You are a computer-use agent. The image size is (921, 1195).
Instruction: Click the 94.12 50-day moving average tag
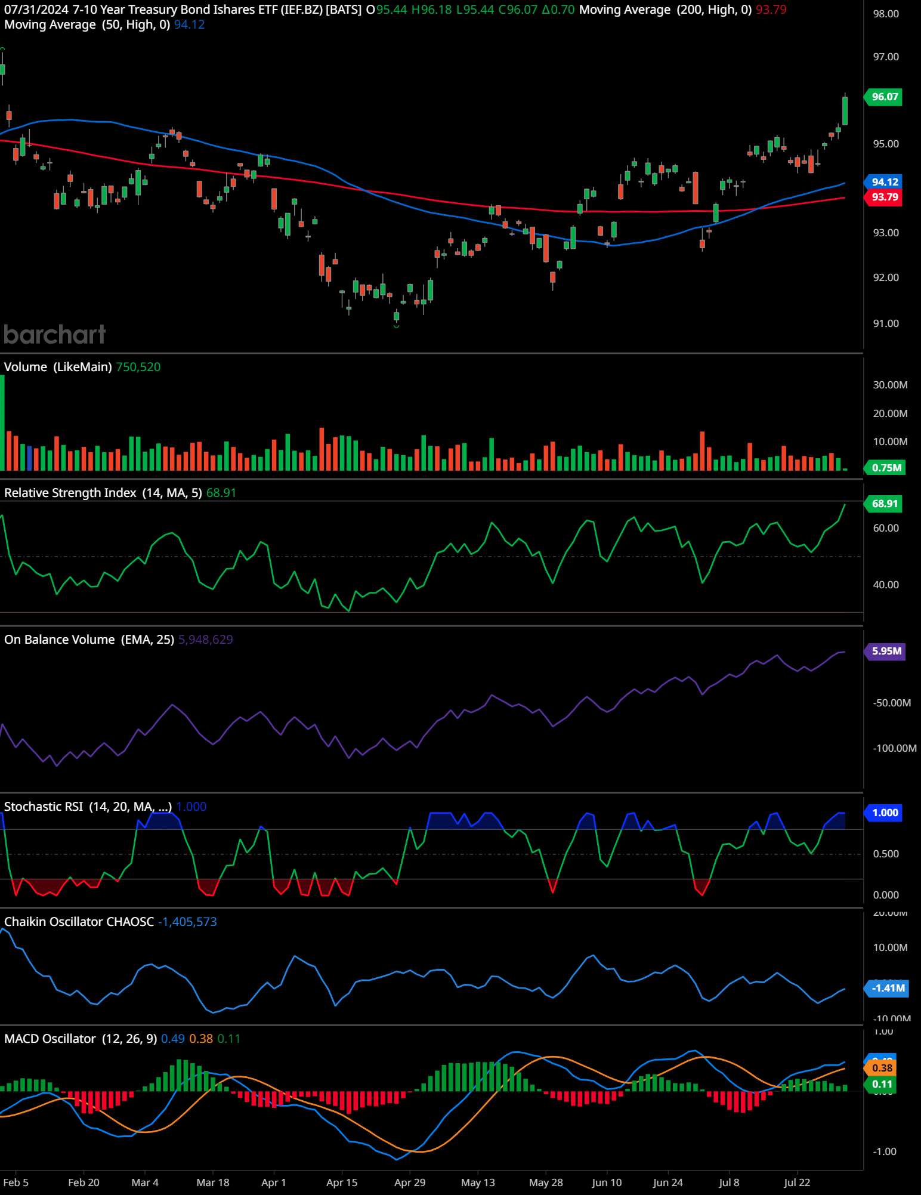click(x=883, y=182)
